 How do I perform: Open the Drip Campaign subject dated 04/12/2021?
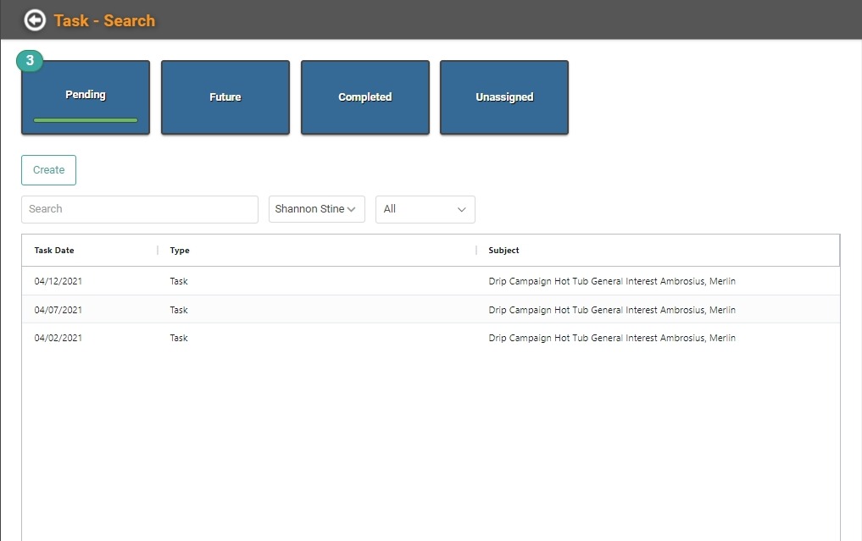[x=612, y=281]
